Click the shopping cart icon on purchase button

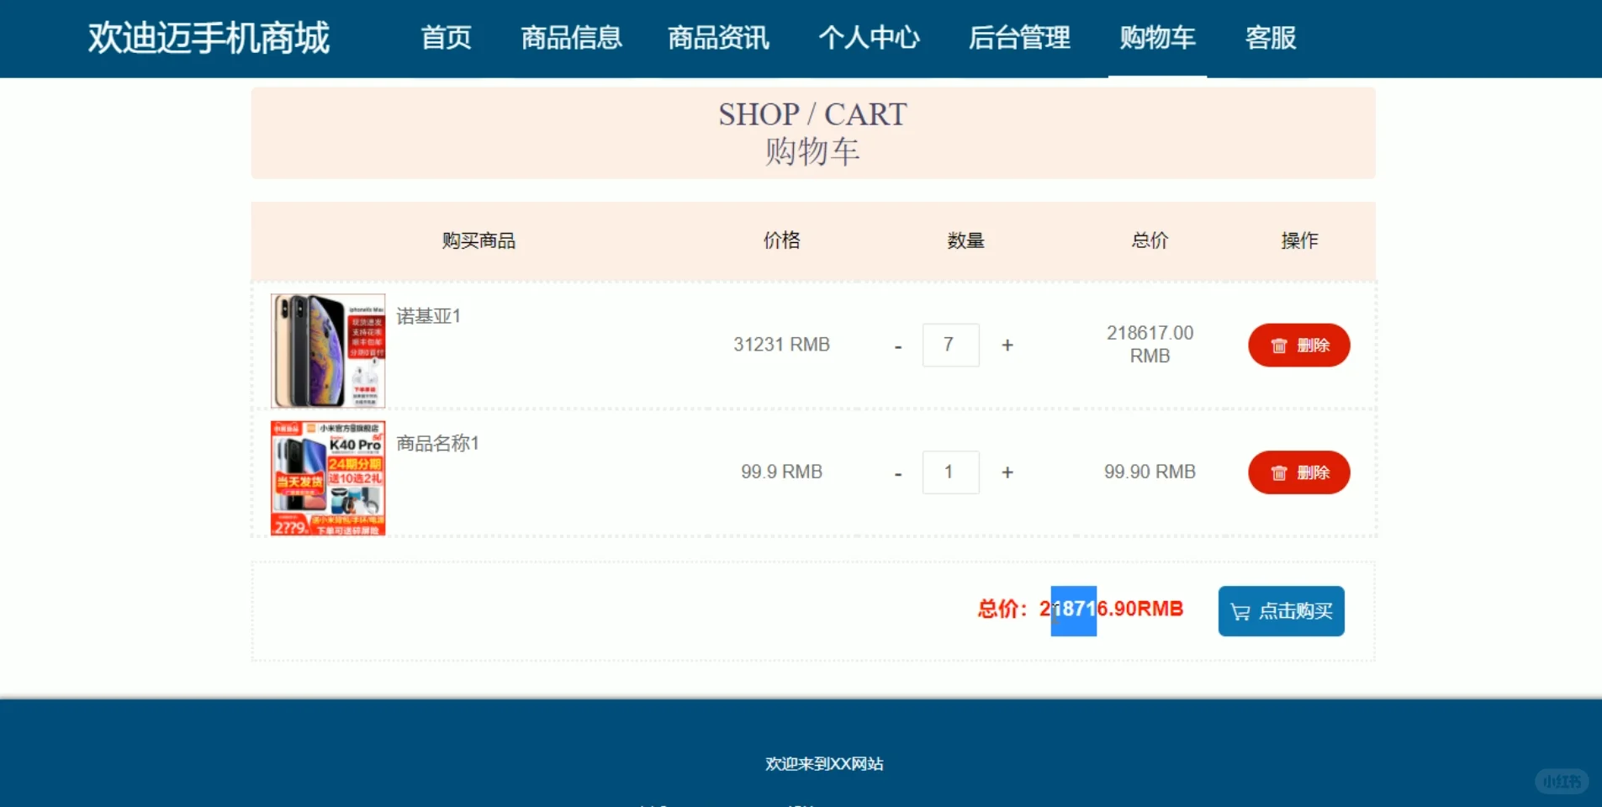(1240, 611)
